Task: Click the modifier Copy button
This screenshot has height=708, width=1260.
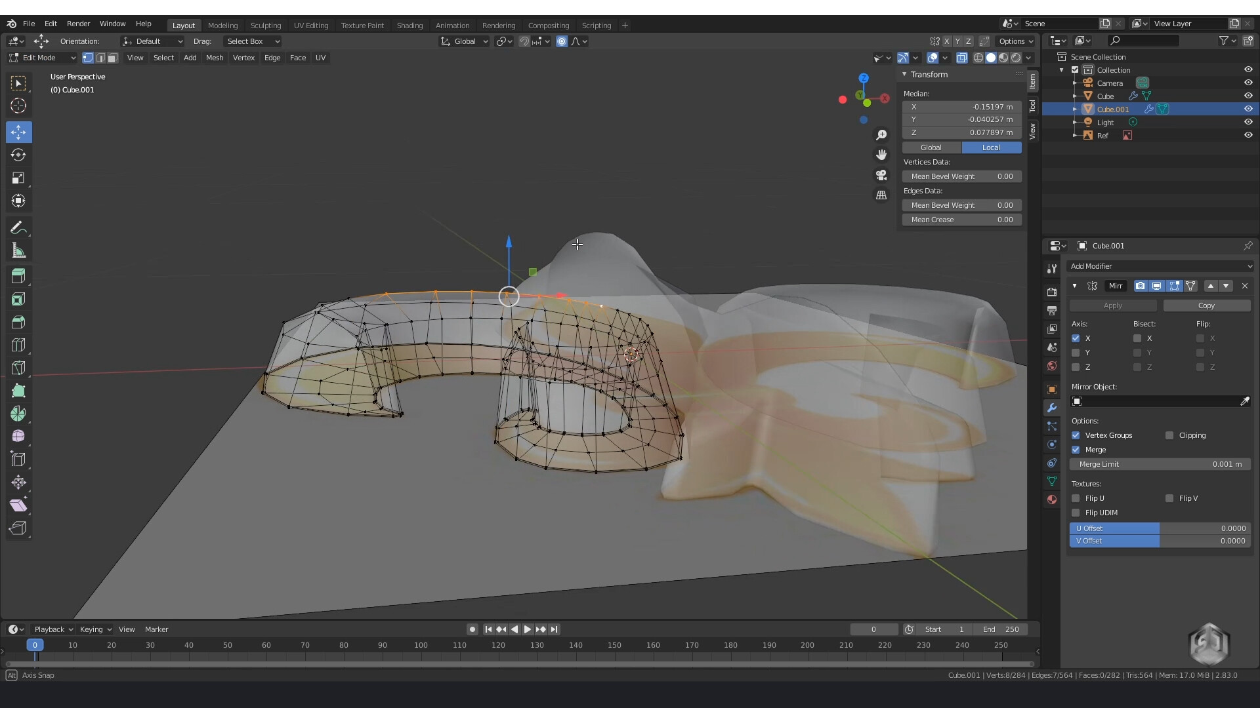Action: point(1206,305)
